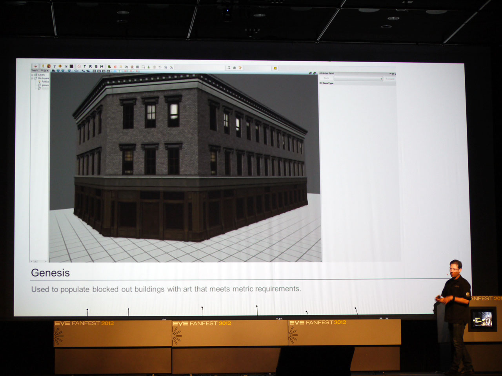Click the black square toolbar icon
The image size is (502, 376).
[x=71, y=67]
